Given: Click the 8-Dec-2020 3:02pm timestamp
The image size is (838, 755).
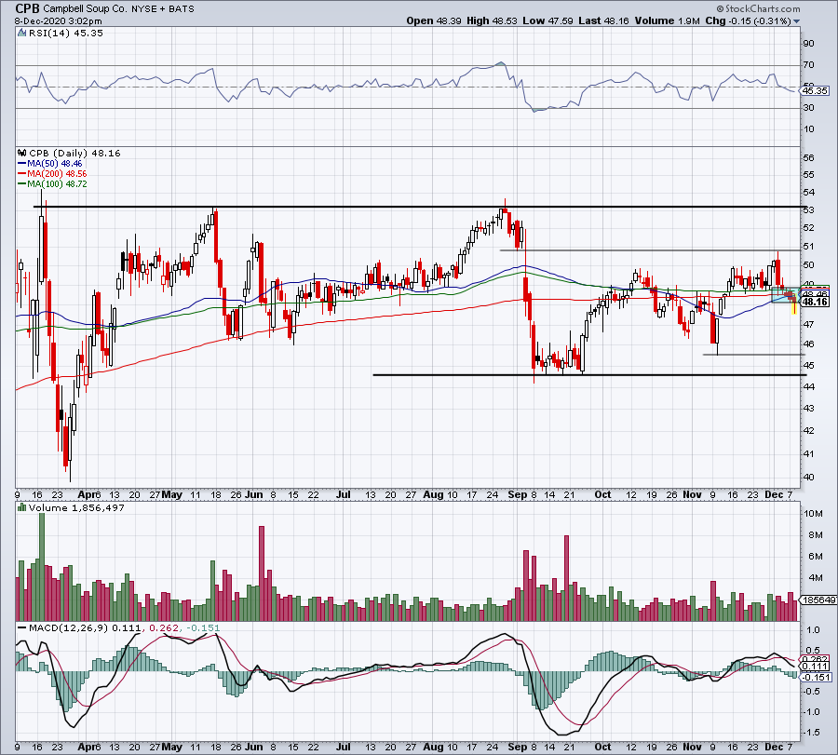Looking at the screenshot, I should click(x=59, y=21).
